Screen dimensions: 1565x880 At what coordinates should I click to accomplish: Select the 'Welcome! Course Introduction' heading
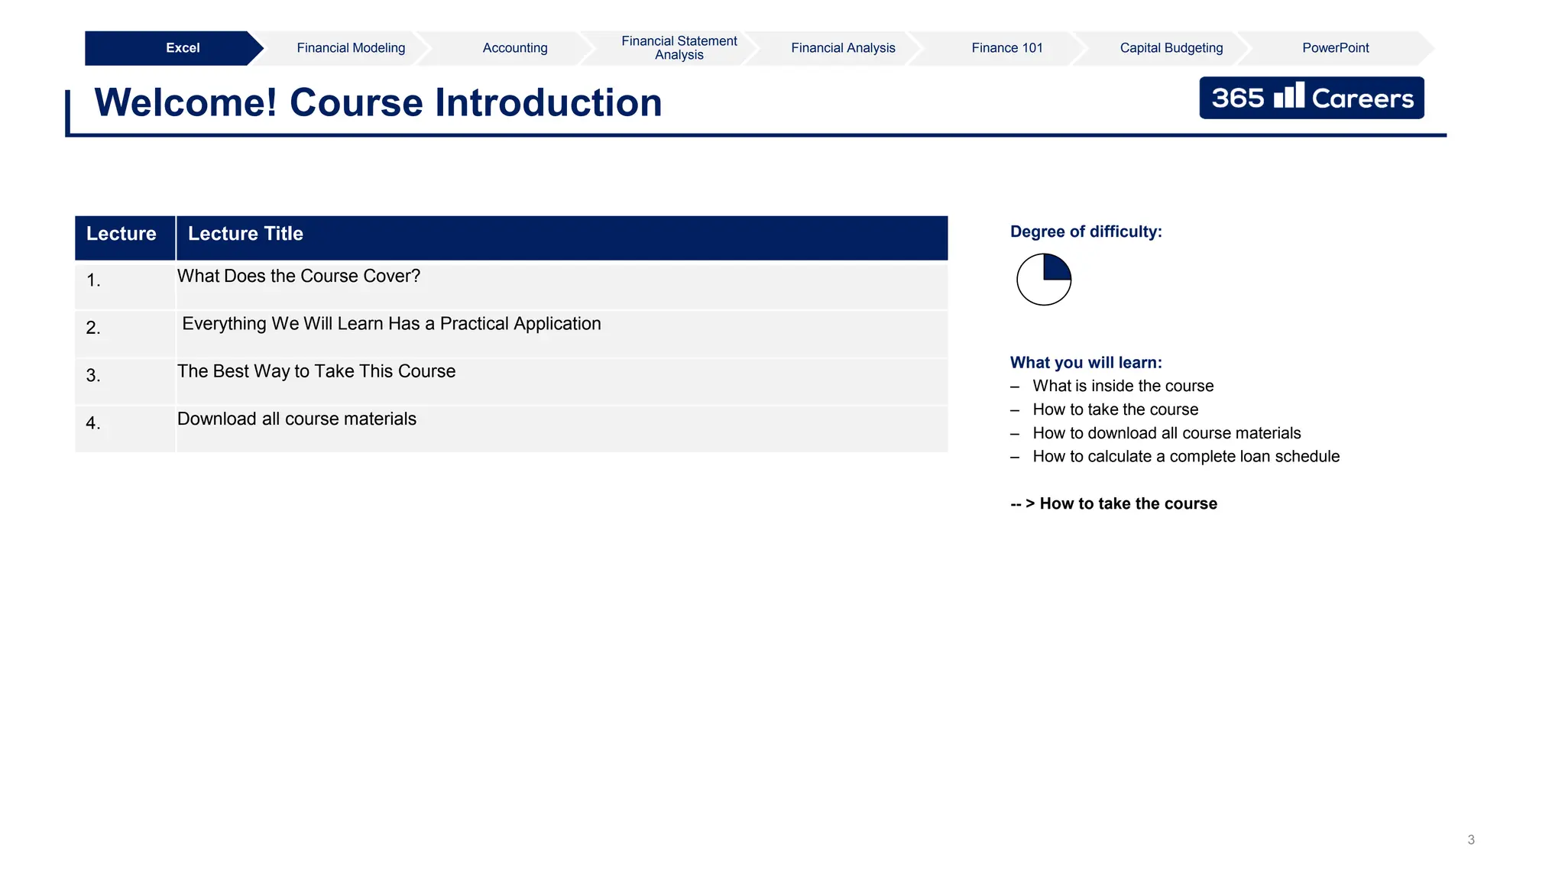tap(378, 102)
